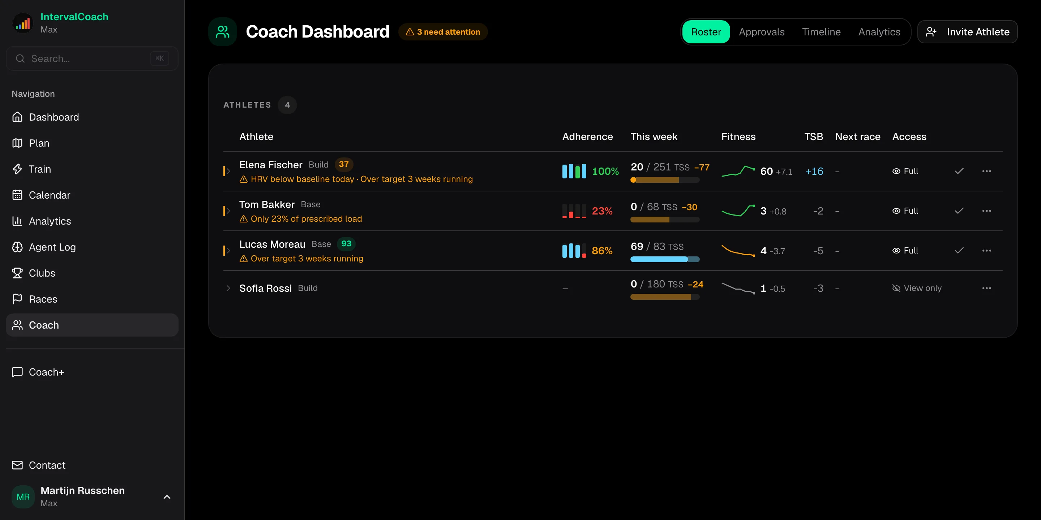
Task: Click Tom Bakker's fitness sparkline chart
Action: coord(738,211)
